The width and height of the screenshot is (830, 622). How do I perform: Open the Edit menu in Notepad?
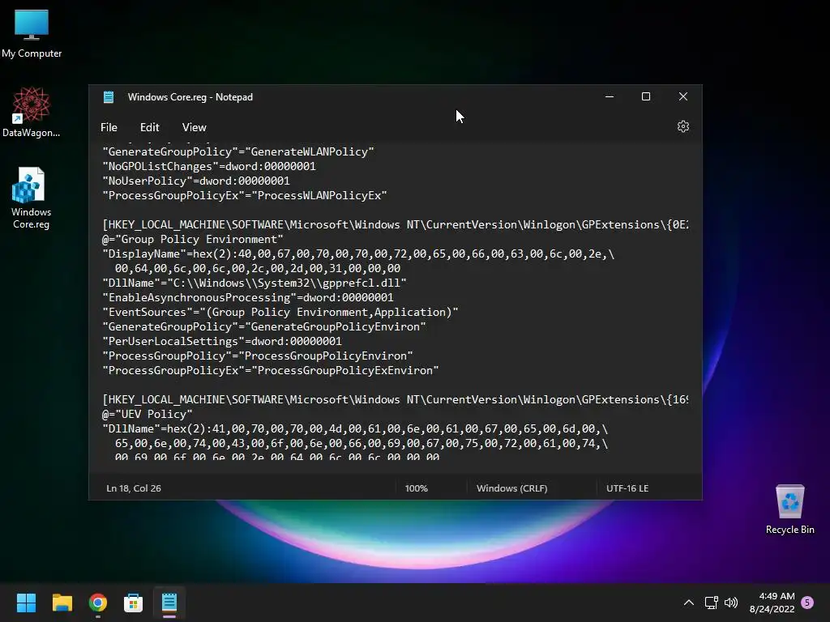tap(149, 127)
